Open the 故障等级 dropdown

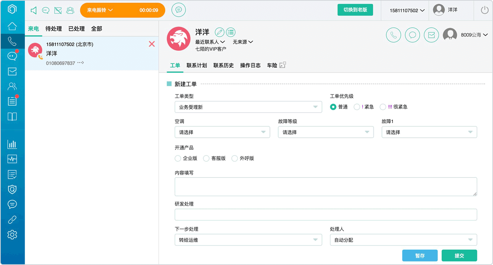coord(326,132)
